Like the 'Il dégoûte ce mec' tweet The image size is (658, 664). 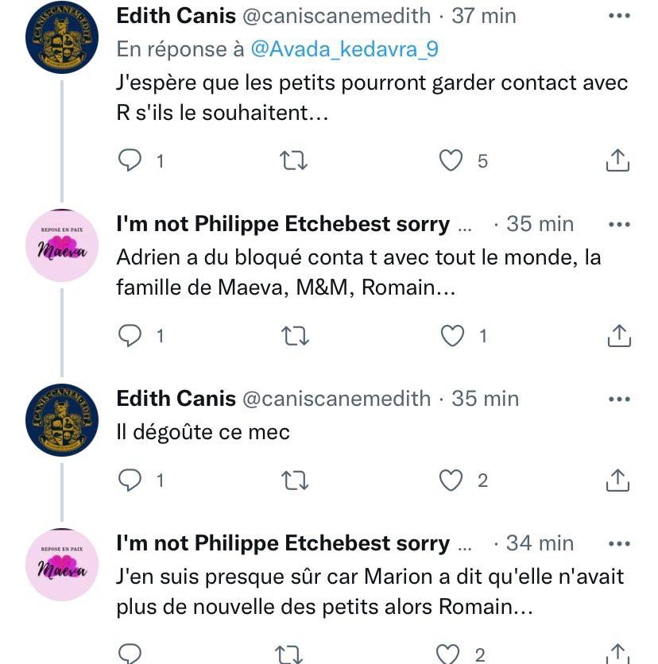pos(451,481)
